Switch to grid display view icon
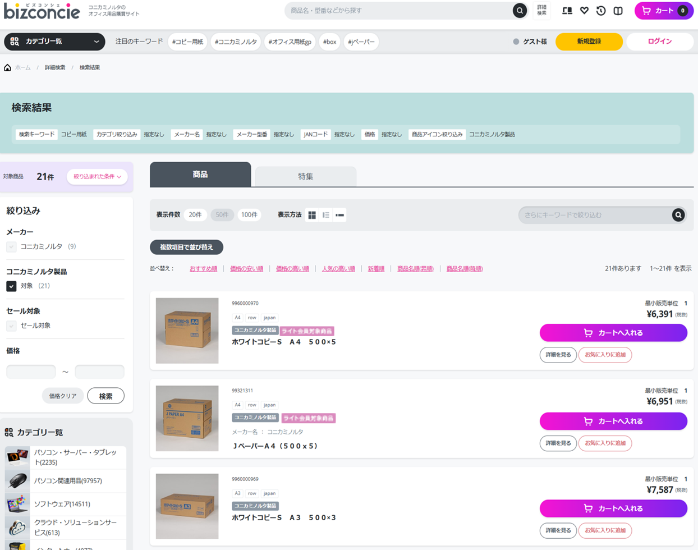Viewport: 698px width, 550px height. click(312, 215)
